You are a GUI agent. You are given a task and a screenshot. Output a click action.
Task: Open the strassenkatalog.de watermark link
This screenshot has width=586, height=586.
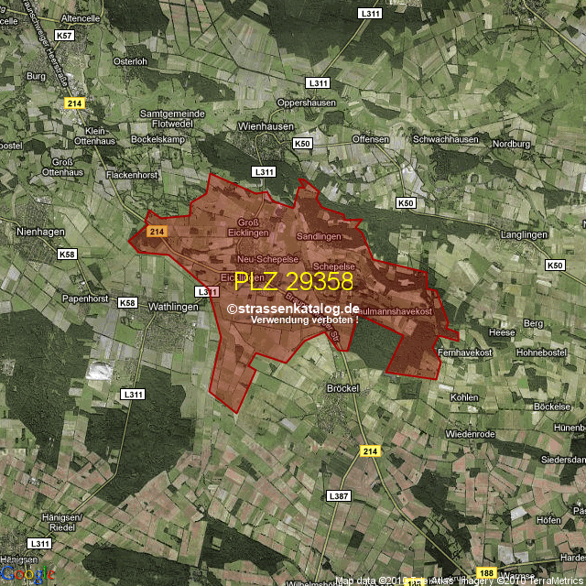pos(293,309)
